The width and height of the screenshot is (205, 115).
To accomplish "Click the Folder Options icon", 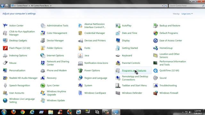I will pyautogui.click(x=43, y=48).
